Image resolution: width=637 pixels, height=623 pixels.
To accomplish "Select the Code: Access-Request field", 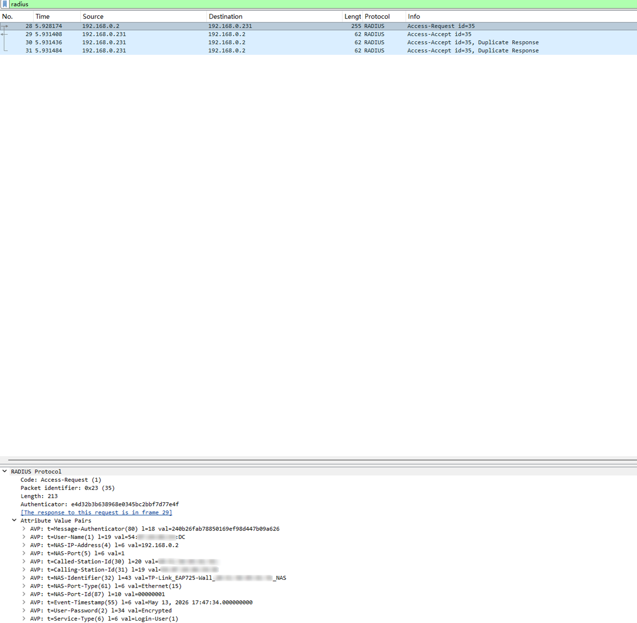I will [61, 480].
